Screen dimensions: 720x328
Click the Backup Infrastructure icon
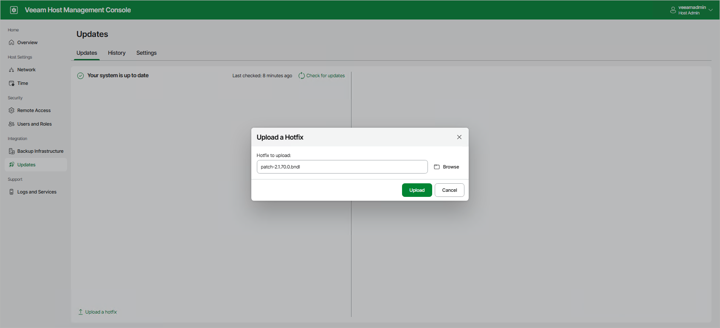click(x=11, y=151)
